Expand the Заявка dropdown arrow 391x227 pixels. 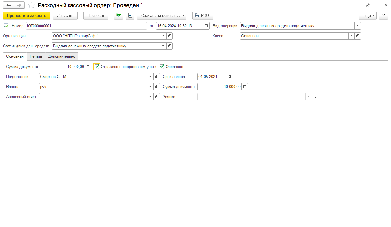(309, 97)
